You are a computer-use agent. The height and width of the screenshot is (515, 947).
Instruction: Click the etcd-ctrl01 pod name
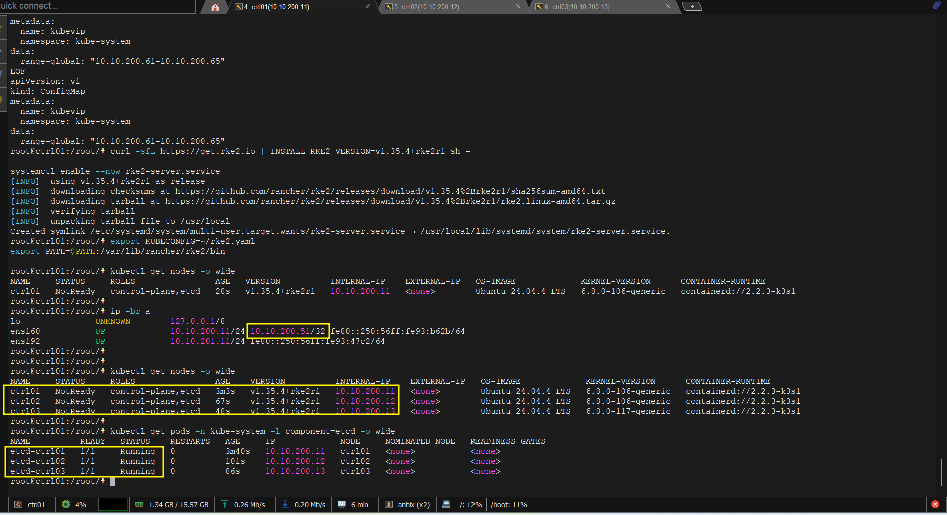click(38, 451)
